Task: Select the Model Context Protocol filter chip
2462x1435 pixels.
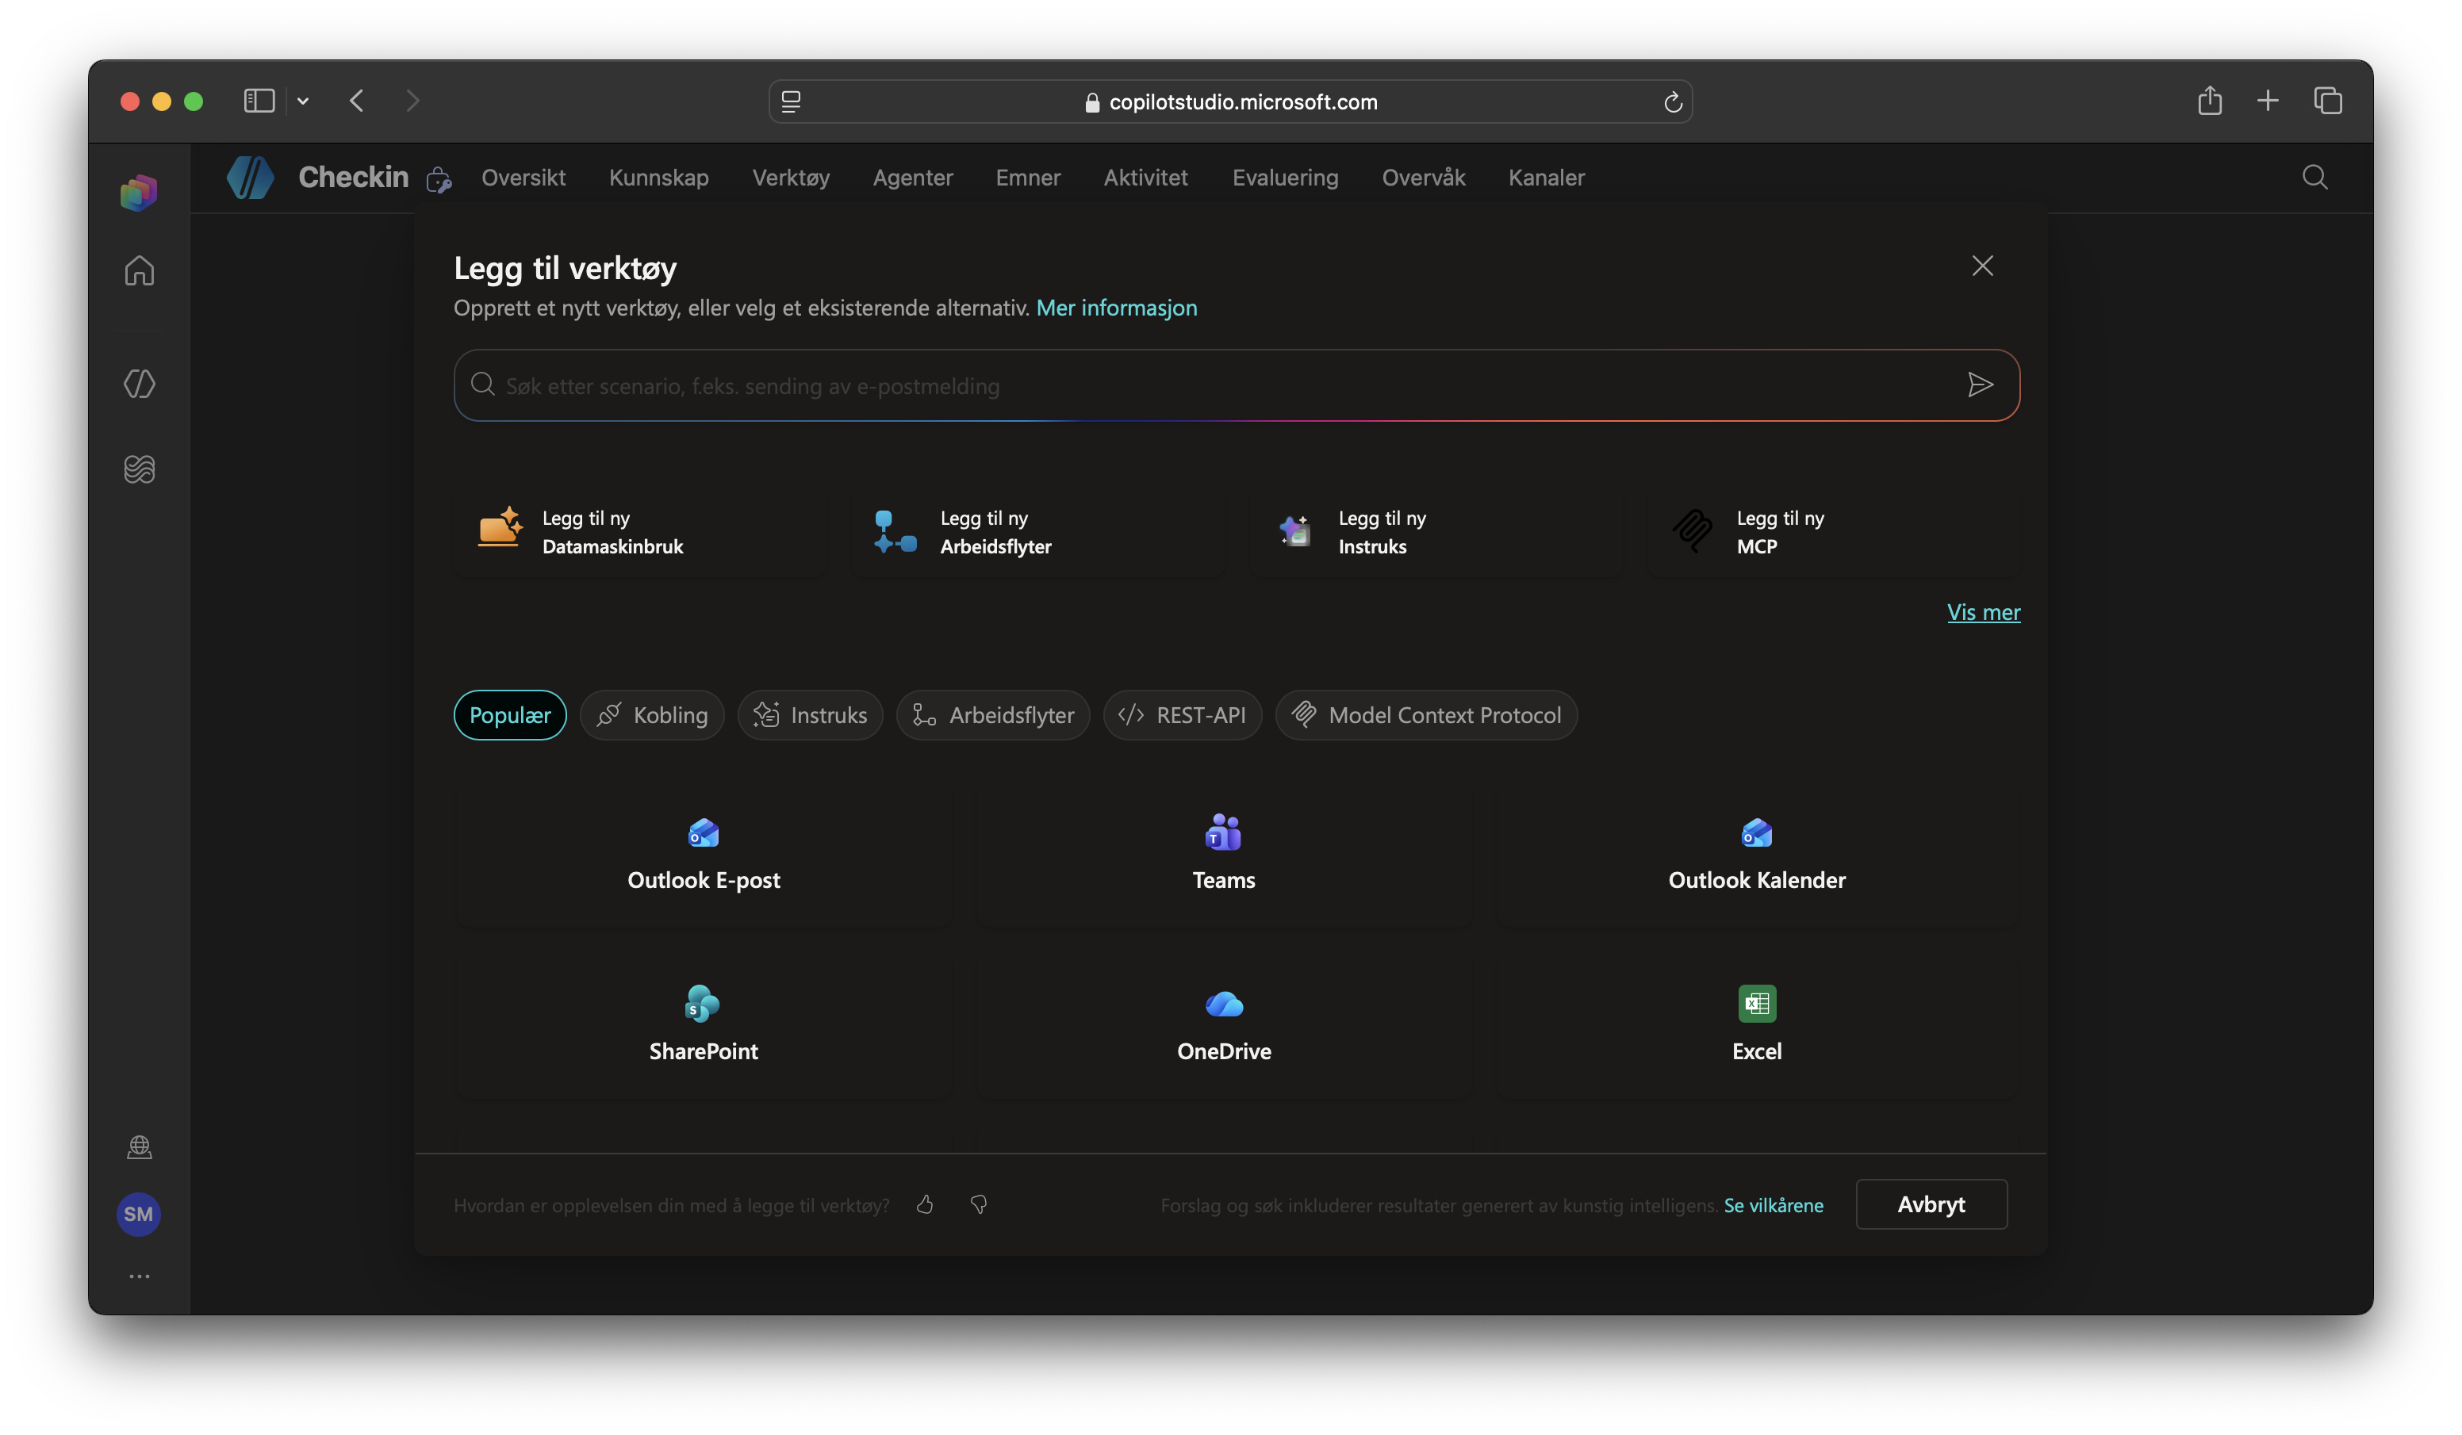Action: click(x=1426, y=715)
